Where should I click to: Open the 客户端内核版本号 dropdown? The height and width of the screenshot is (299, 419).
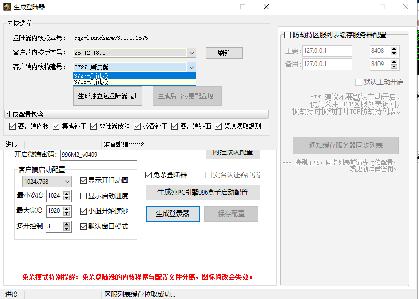191,53
